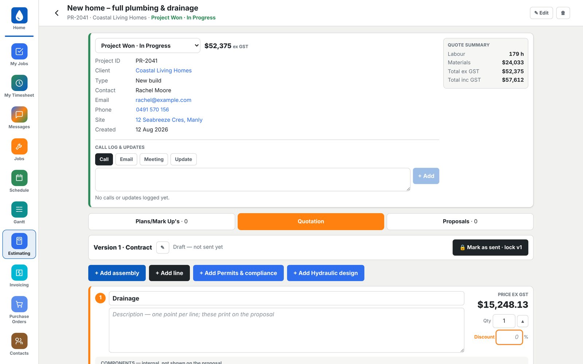The height and width of the screenshot is (364, 583).
Task: Focus the Discount percent field
Action: [509, 337]
